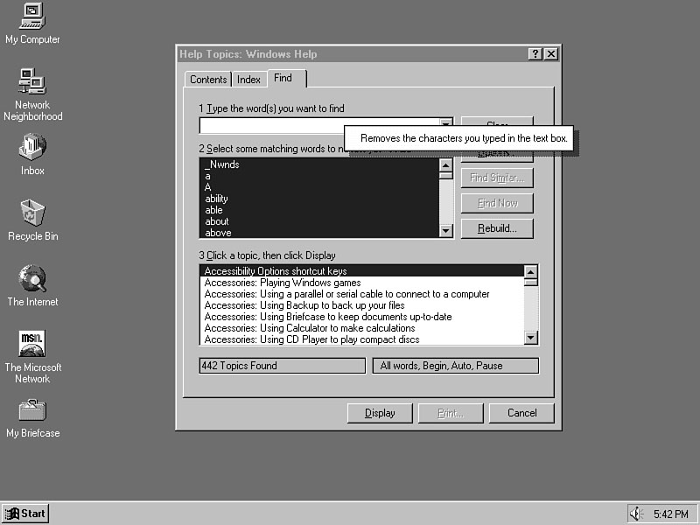Select The Microsoft Network desktop icon
The width and height of the screenshot is (700, 525).
pos(32,357)
